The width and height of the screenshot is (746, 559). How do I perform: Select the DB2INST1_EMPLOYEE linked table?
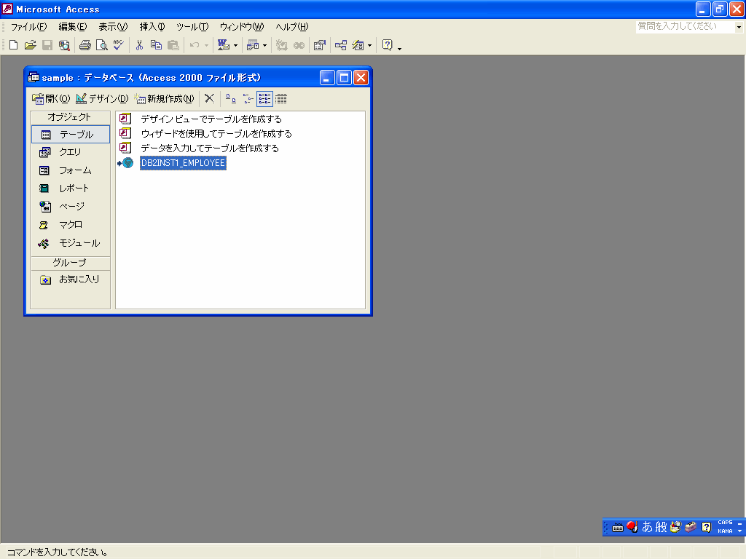click(x=183, y=163)
